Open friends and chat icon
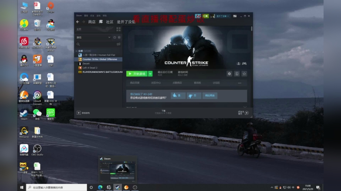 (247, 113)
